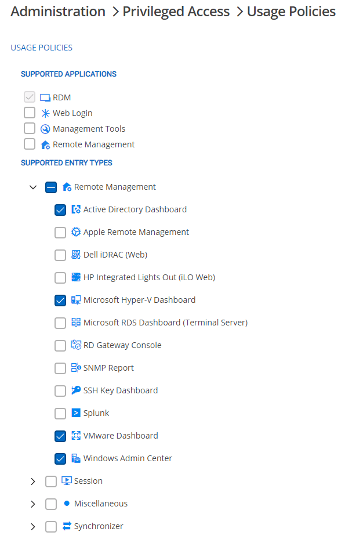
Task: Click the Dell iDRAC (Web) icon
Action: [x=76, y=255]
